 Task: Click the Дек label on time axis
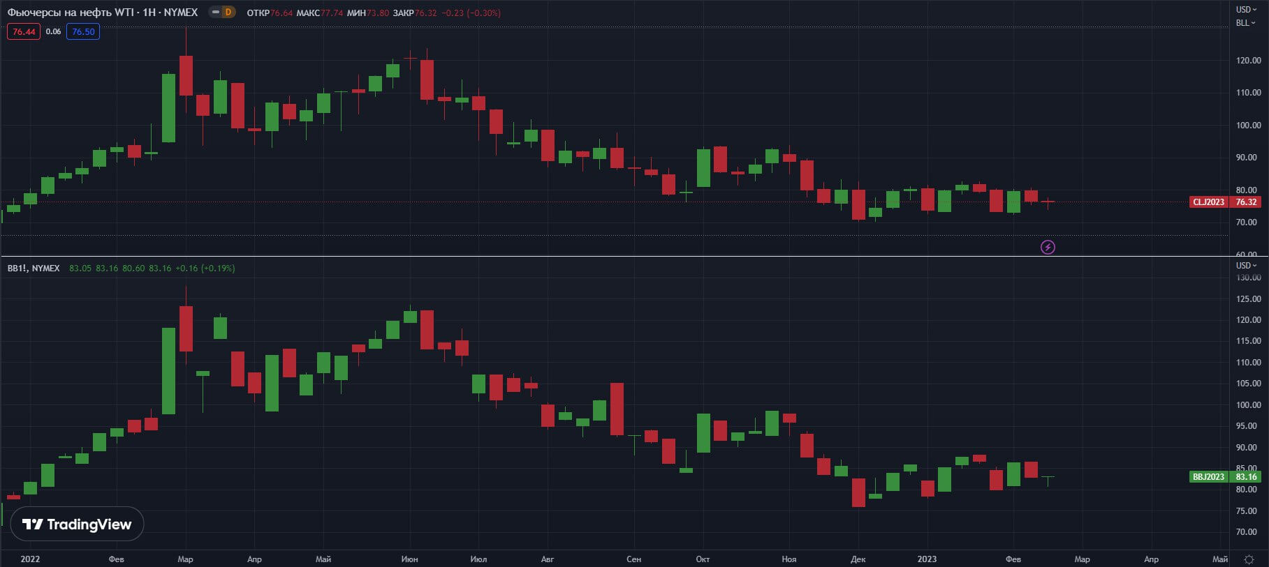[x=858, y=559]
